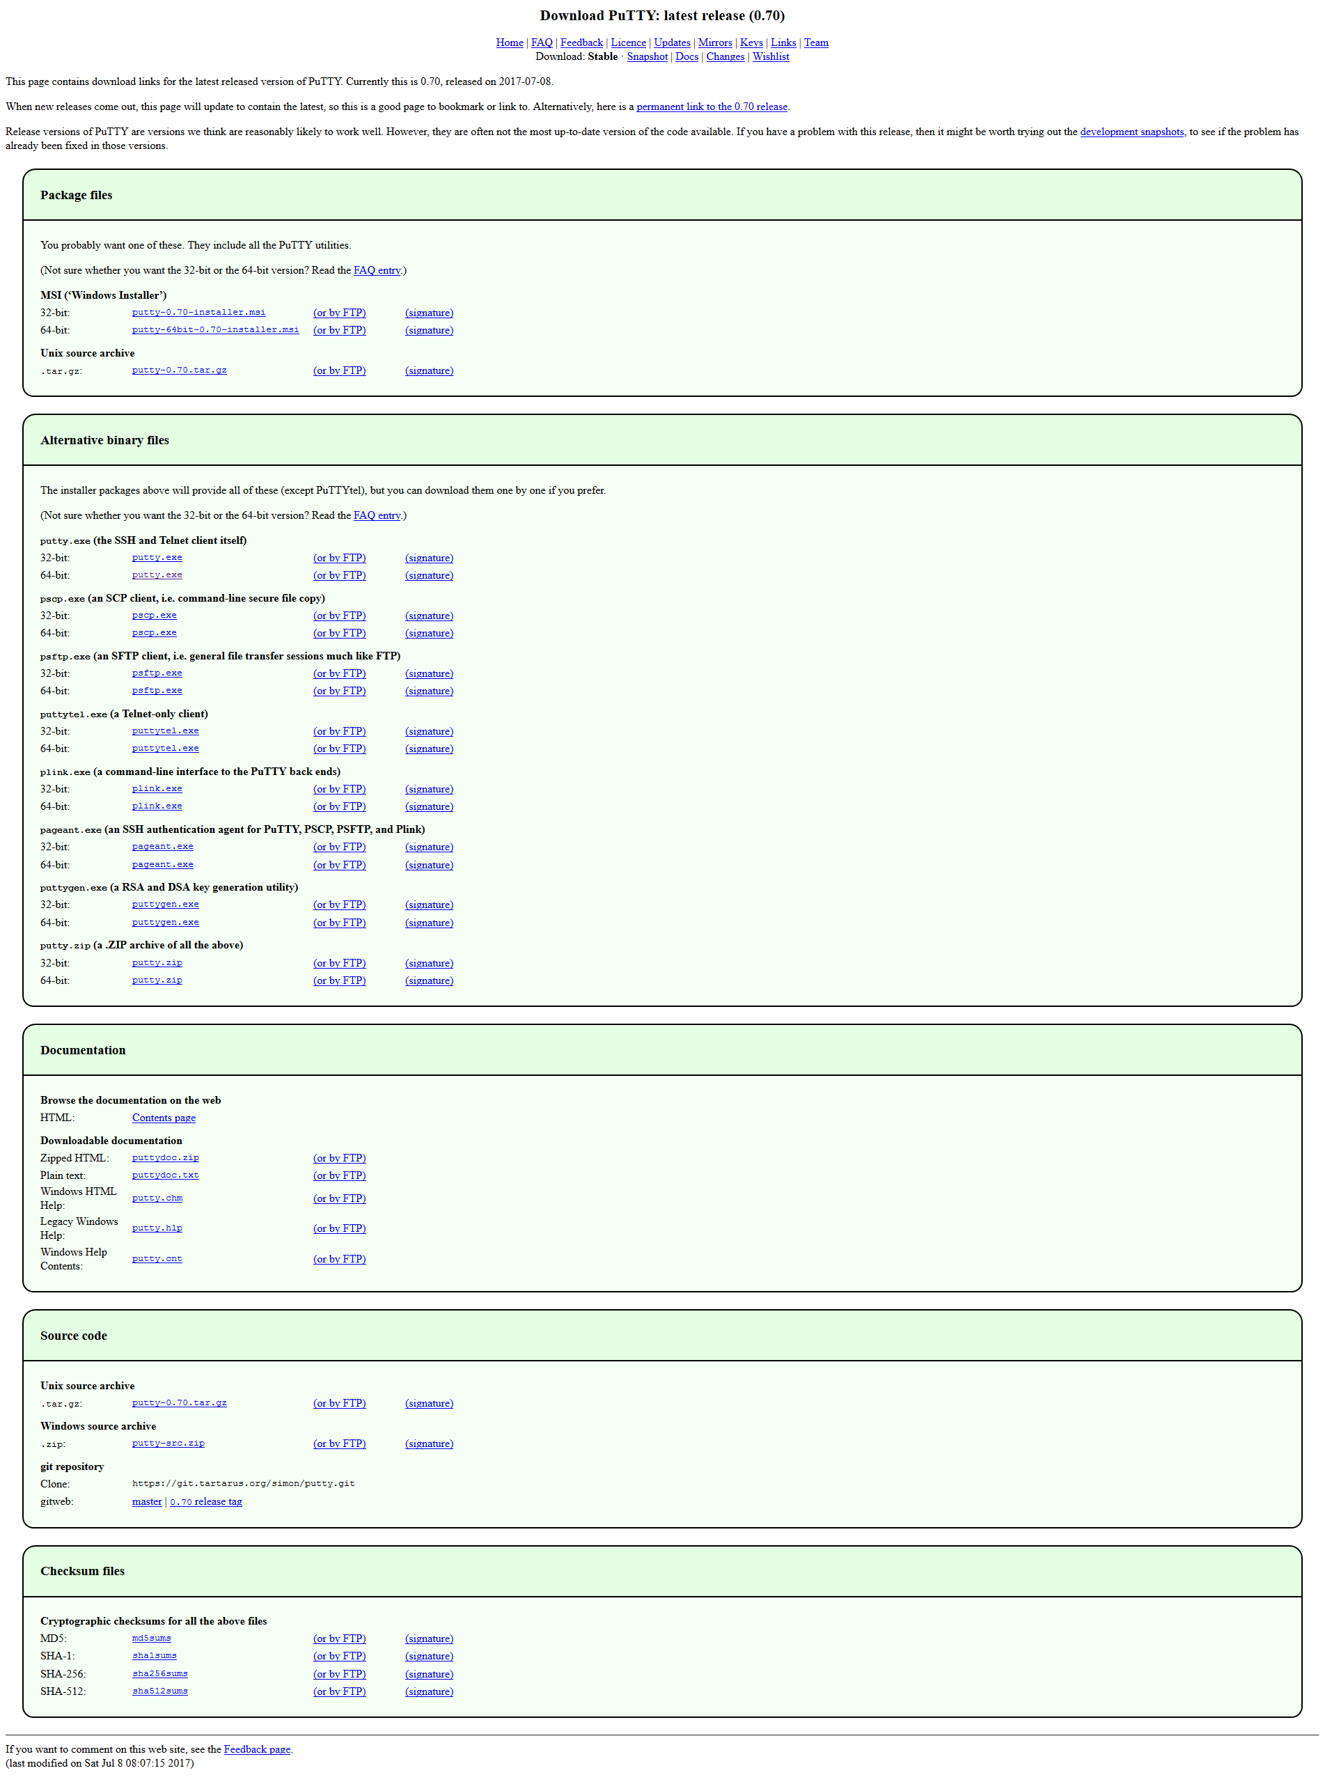The image size is (1325, 1775).
Task: Get 32-bit psftp.exe by FTP
Action: [x=338, y=674]
